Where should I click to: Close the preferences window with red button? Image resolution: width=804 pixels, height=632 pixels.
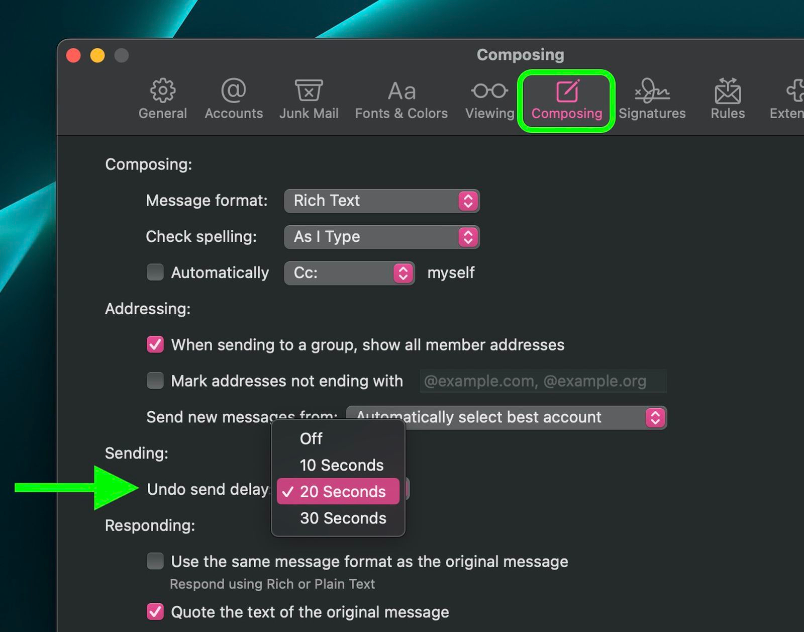click(73, 55)
